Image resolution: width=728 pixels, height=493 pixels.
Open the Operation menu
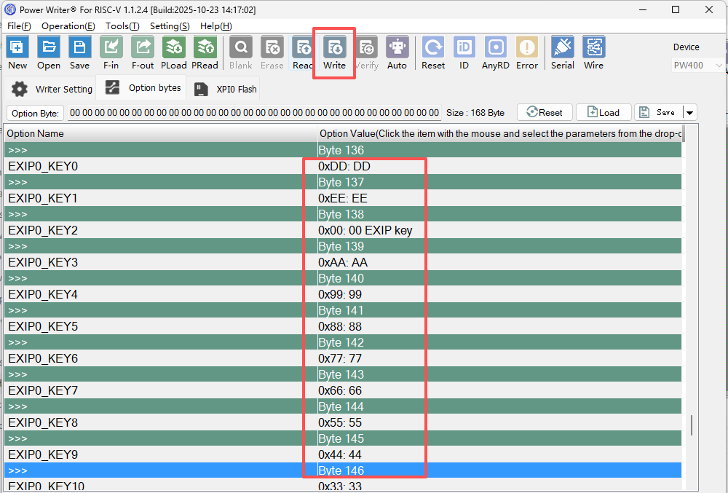tap(68, 25)
